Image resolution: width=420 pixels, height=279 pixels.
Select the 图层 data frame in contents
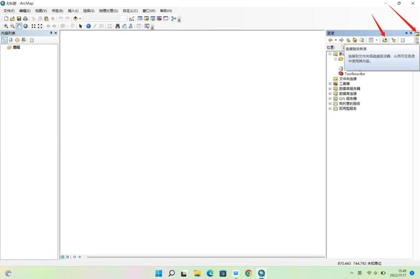17,47
